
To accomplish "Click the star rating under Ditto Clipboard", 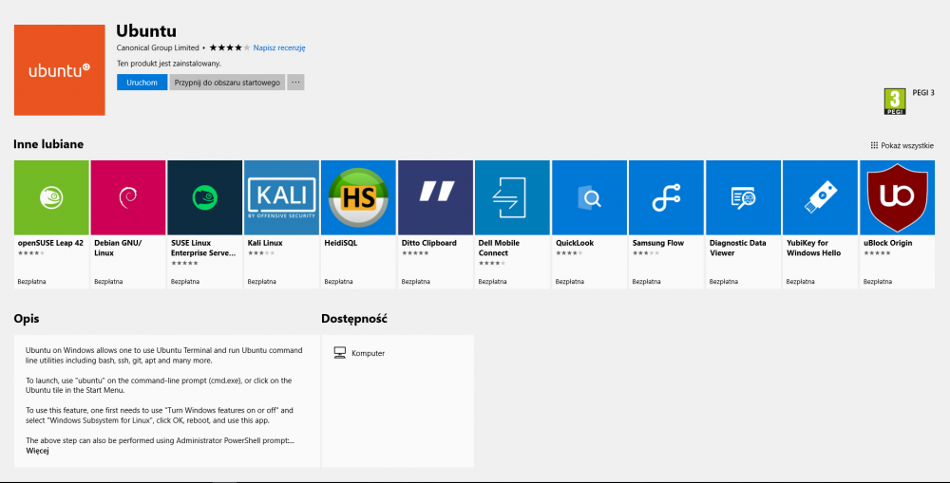I will [x=415, y=253].
